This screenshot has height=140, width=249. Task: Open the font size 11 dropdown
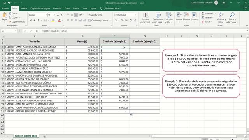(x=54, y=15)
